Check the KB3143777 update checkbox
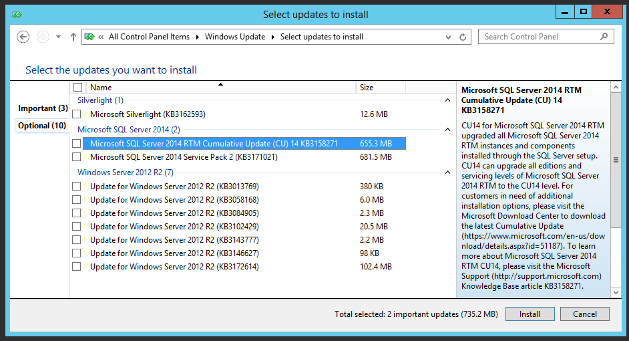The width and height of the screenshot is (629, 341). [x=76, y=240]
